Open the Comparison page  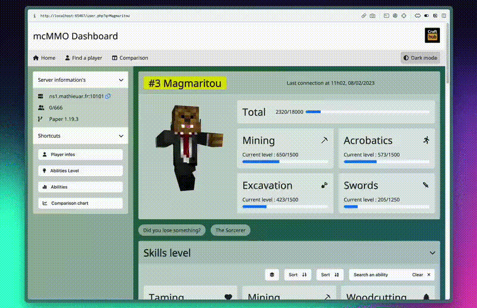[130, 57]
